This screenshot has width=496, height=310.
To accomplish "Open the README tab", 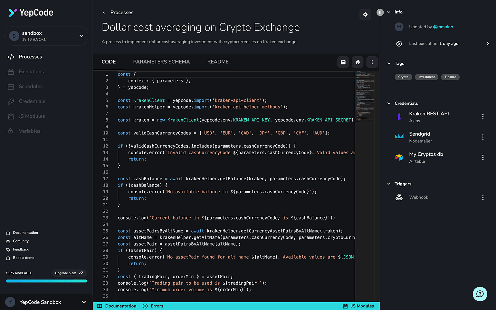I will 218,62.
